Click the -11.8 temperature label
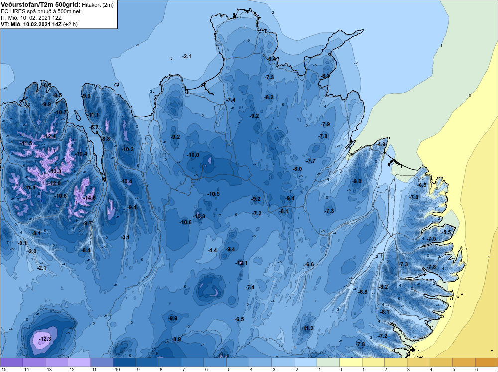The image size is (498, 372). pos(29,188)
